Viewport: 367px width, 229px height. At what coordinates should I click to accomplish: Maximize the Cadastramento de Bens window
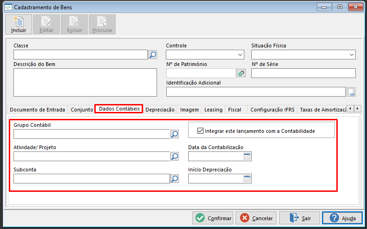click(x=340, y=7)
